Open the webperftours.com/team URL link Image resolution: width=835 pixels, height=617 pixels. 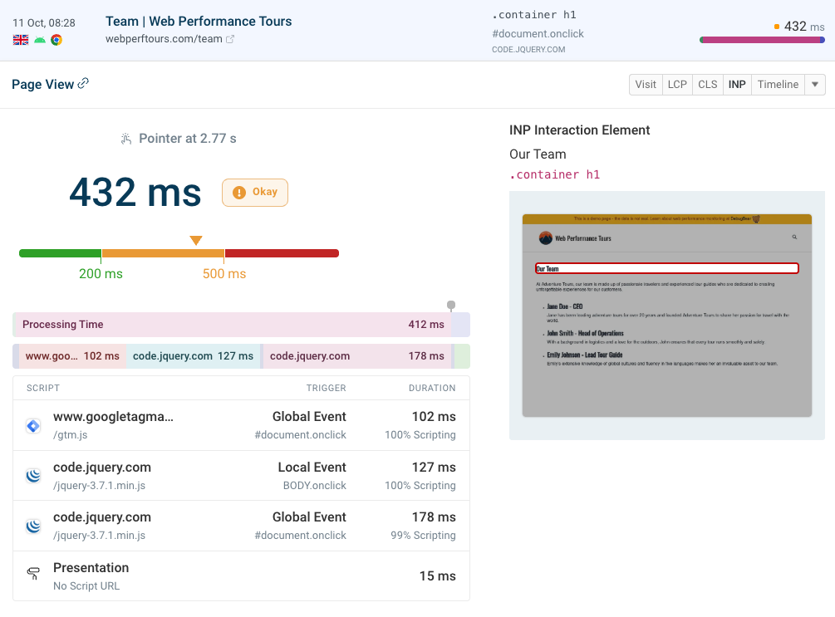click(164, 39)
